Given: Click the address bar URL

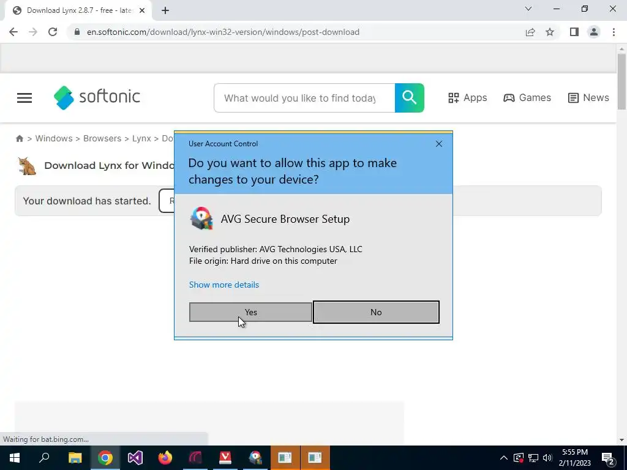Looking at the screenshot, I should 223,32.
